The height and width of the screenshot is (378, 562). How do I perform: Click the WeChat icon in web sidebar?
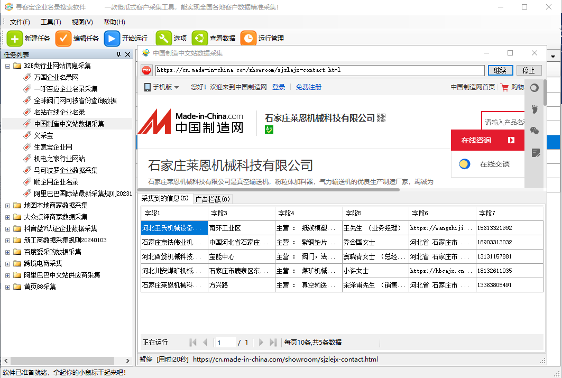click(x=535, y=131)
